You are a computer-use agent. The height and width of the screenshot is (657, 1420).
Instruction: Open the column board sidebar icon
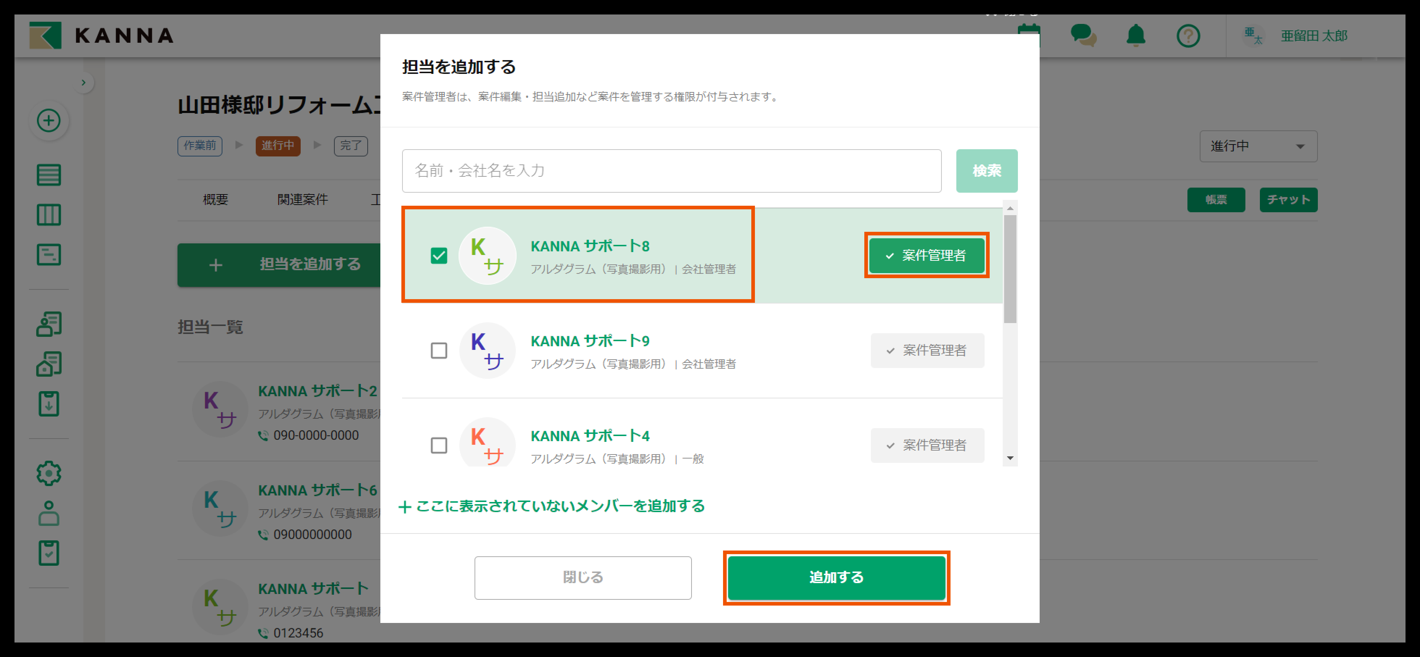49,214
